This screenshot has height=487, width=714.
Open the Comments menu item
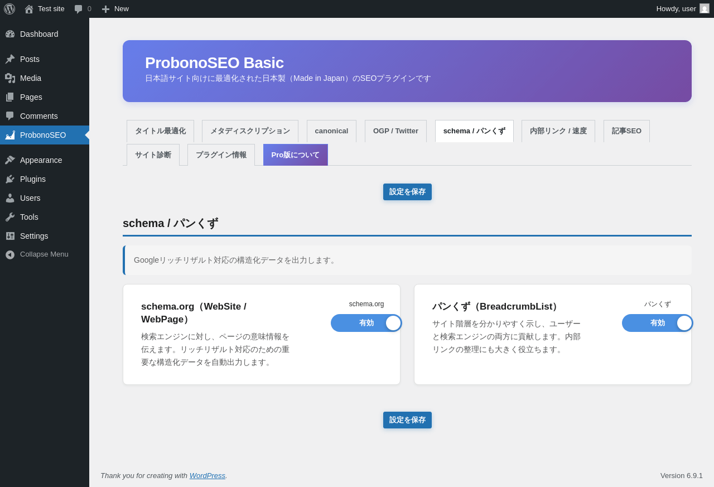tap(39, 116)
